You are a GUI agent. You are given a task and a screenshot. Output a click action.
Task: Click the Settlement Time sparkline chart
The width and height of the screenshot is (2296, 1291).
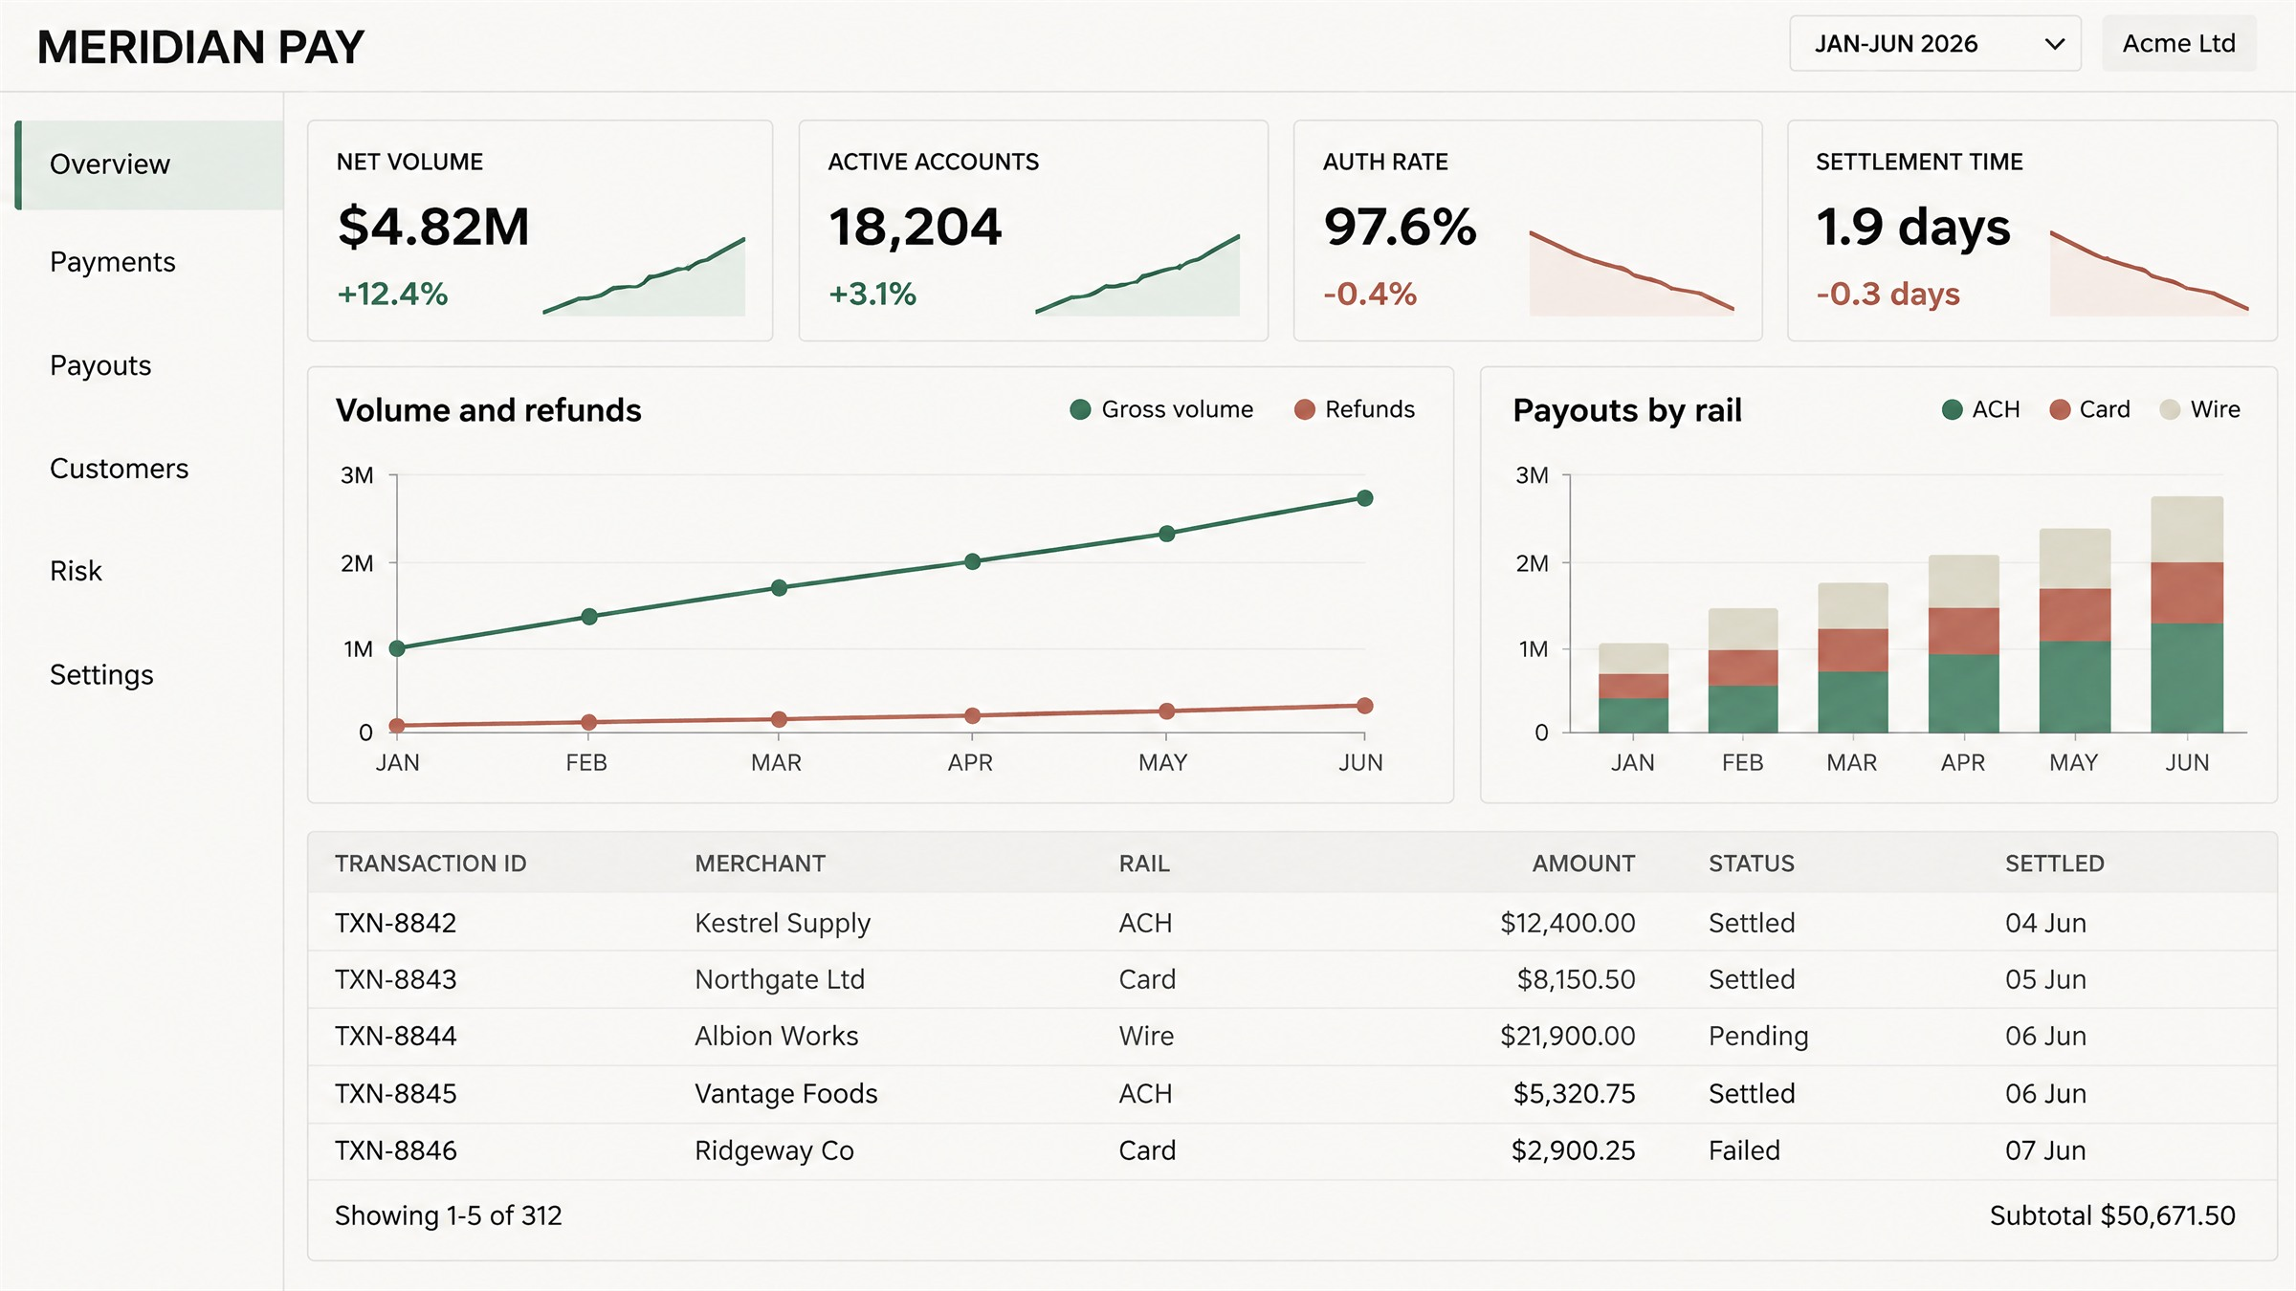click(2150, 274)
